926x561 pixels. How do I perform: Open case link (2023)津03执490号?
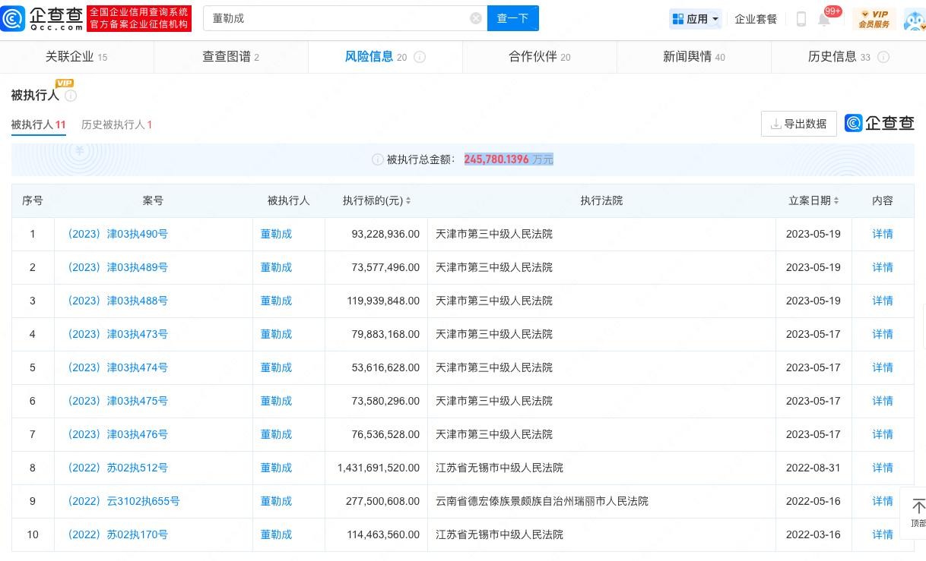point(117,234)
